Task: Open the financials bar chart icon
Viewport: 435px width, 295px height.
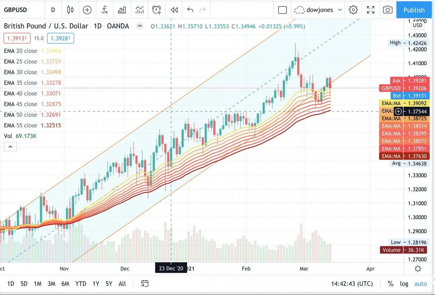Action: pos(122,10)
